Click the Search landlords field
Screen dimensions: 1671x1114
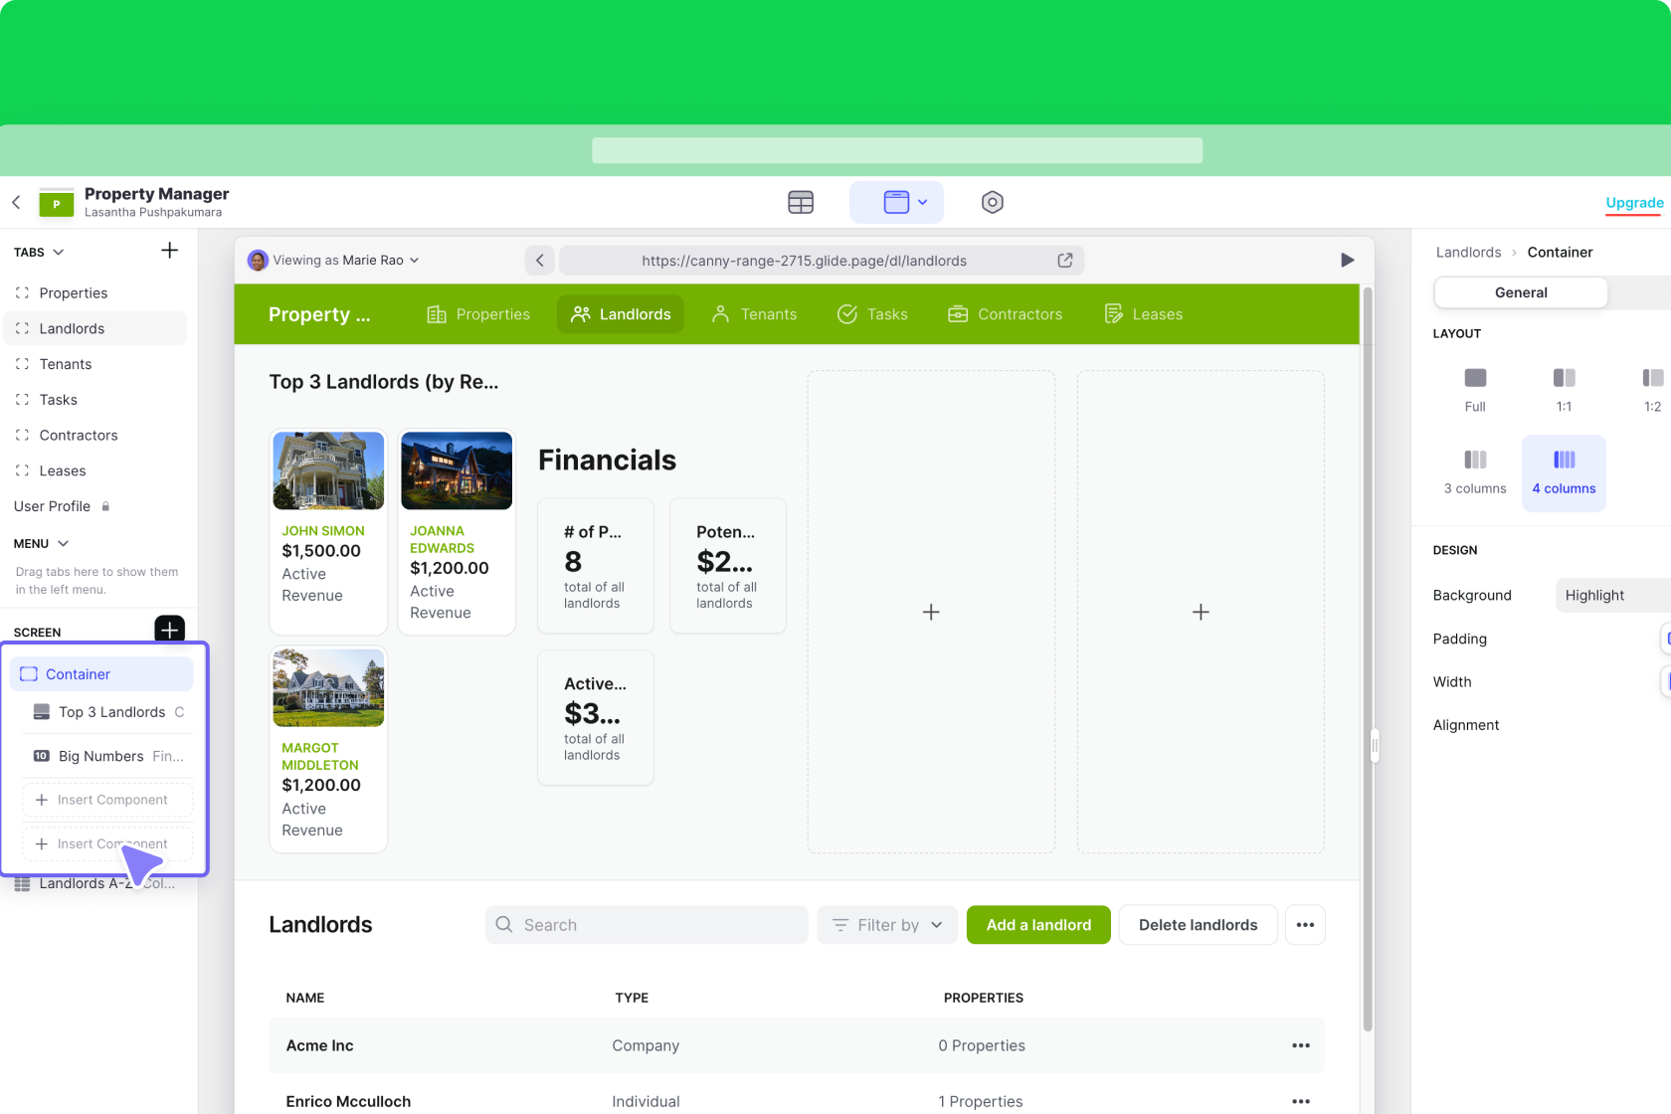pyautogui.click(x=647, y=925)
